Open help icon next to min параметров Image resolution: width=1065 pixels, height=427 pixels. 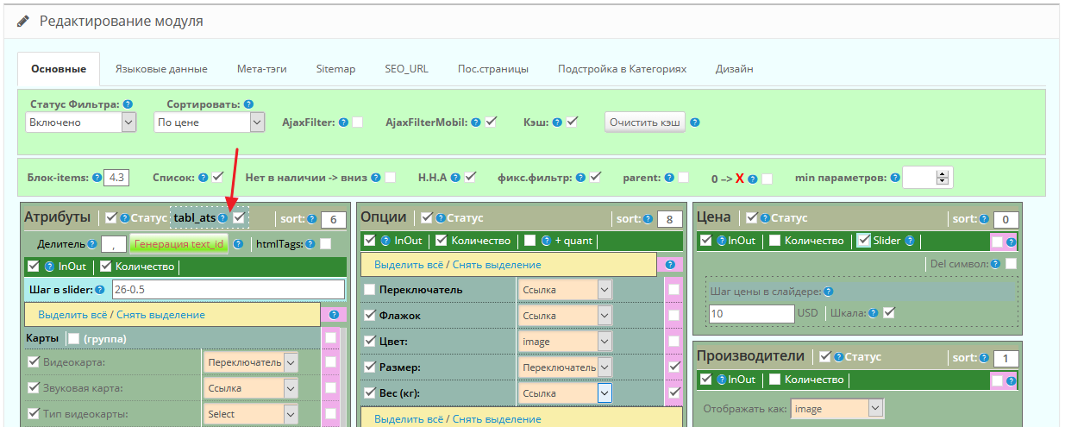(895, 178)
